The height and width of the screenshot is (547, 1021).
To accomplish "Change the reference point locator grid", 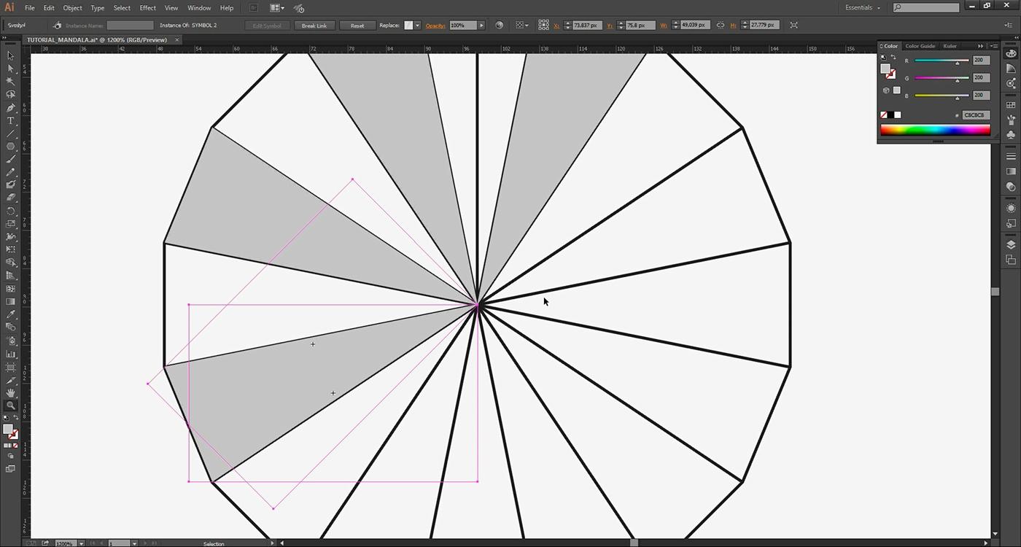I will click(543, 25).
